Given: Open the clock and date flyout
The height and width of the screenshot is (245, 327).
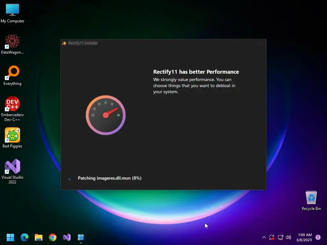Looking at the screenshot, I should [x=305, y=237].
